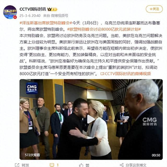The width and height of the screenshot is (167, 167).
Task: Click the share icon for 分享这条博文
Action: (122, 165)
